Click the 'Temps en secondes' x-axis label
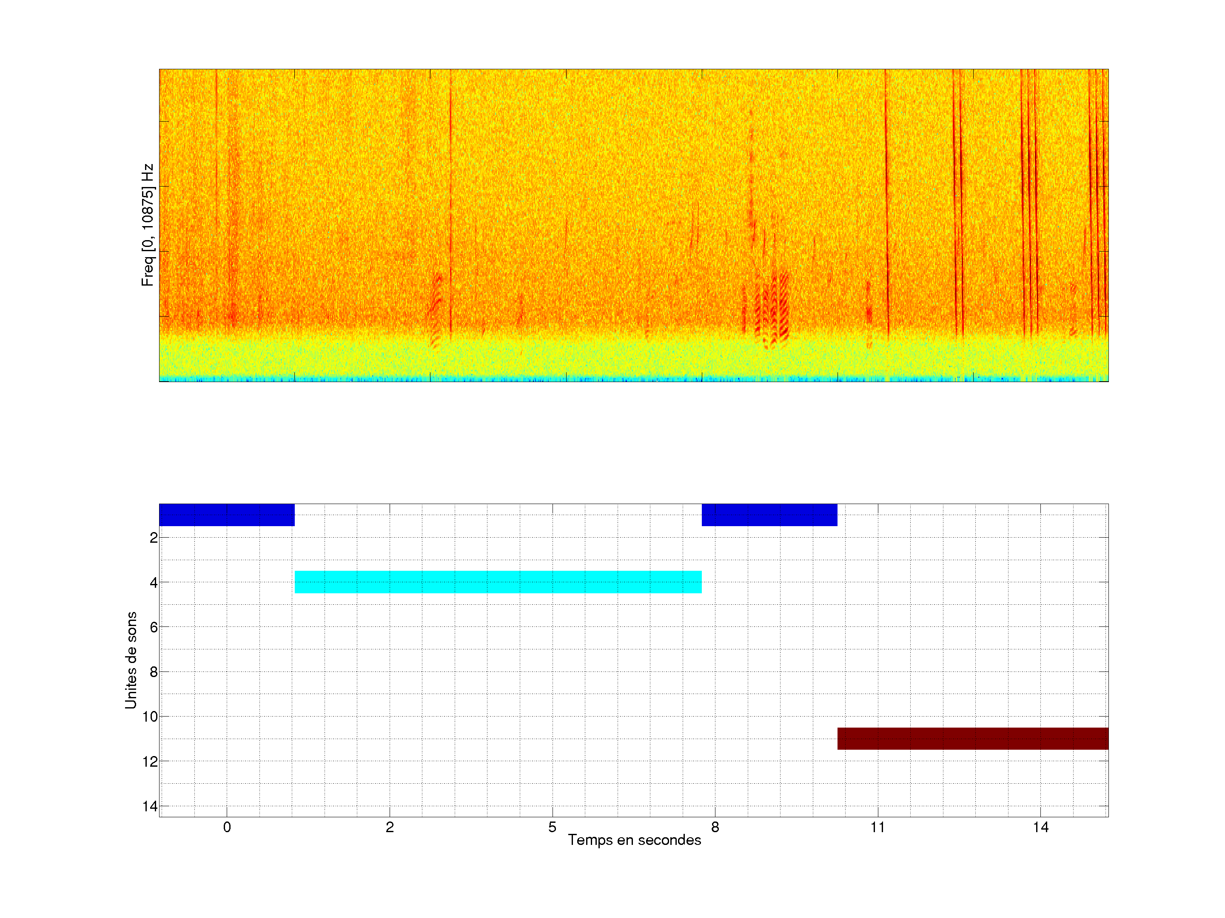 click(634, 840)
